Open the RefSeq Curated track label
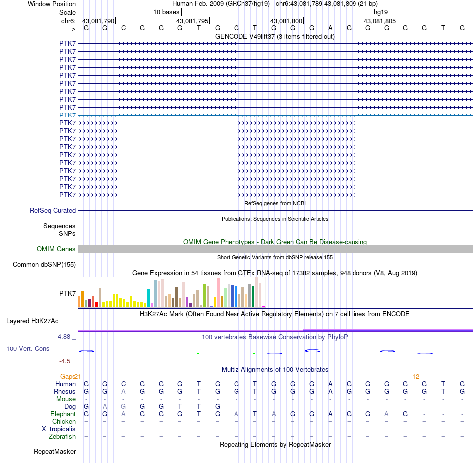Viewport: 473px width, 463px height. (x=52, y=210)
